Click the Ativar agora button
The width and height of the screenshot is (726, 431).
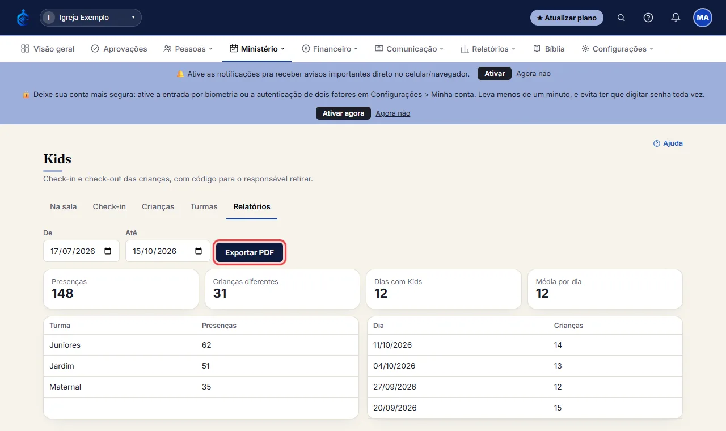(x=343, y=113)
